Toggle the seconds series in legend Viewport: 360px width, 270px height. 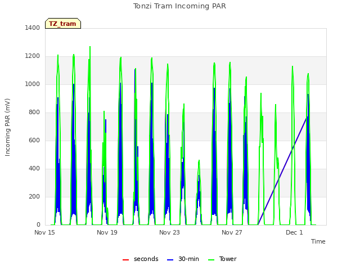pos(141,259)
